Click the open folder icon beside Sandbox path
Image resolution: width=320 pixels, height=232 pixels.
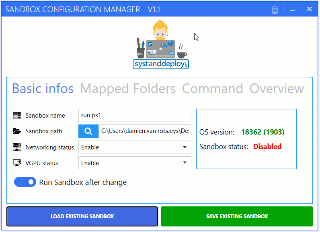coord(17,131)
